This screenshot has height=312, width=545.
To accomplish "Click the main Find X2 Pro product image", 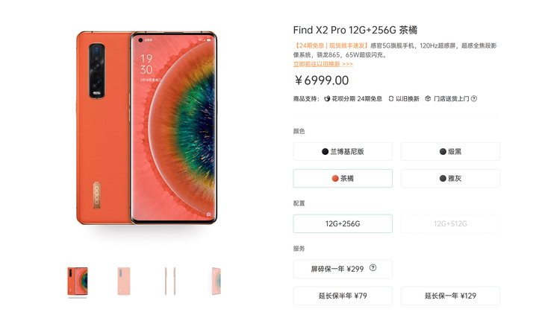I will pyautogui.click(x=146, y=128).
